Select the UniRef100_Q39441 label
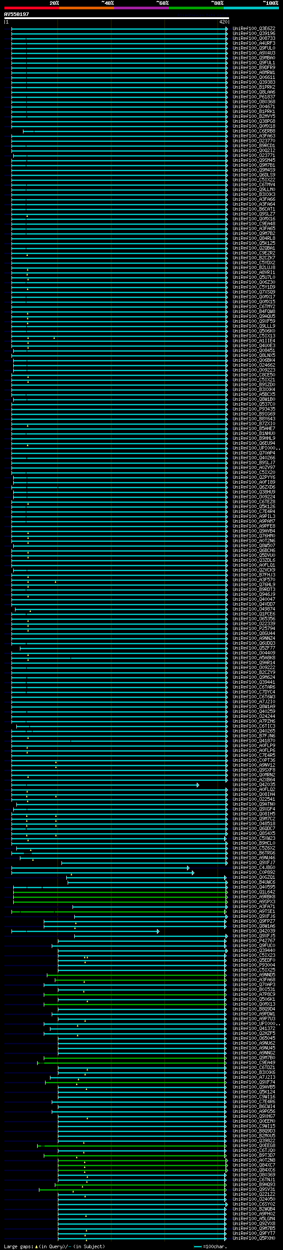283x1250 pixels. [253, 682]
